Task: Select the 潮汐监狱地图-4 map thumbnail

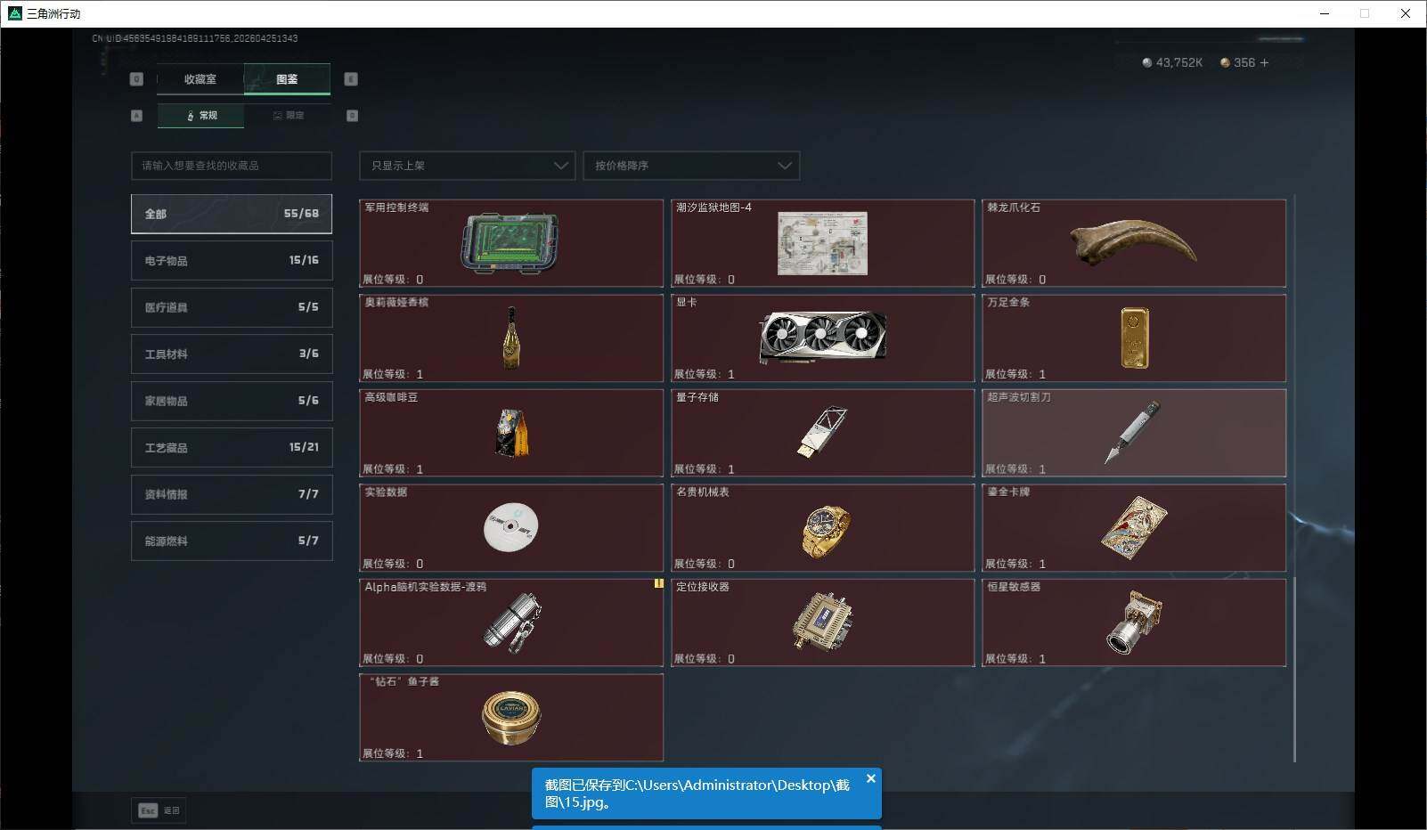Action: pyautogui.click(x=822, y=243)
